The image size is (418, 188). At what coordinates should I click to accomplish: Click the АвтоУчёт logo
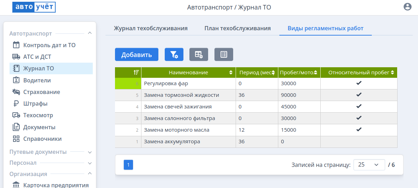[34, 7]
